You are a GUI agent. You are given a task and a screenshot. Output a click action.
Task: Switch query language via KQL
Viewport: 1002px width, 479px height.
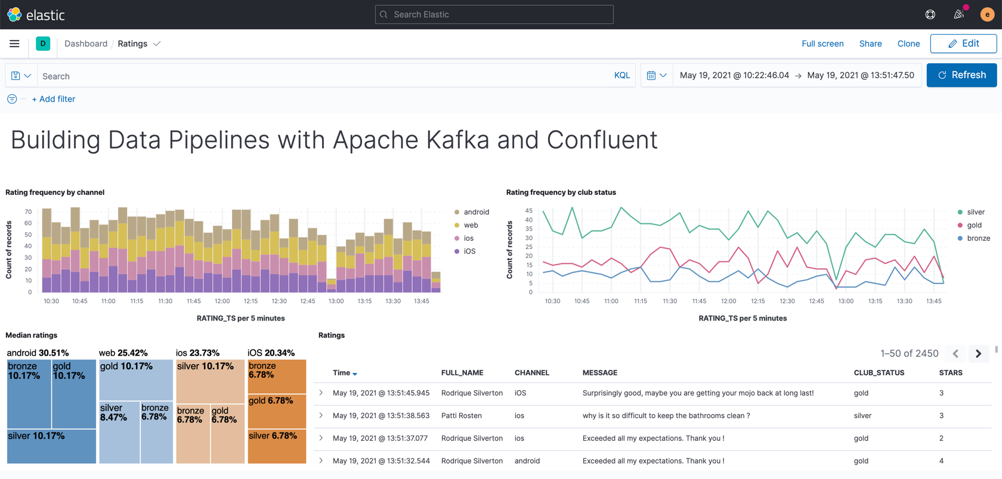tap(621, 76)
